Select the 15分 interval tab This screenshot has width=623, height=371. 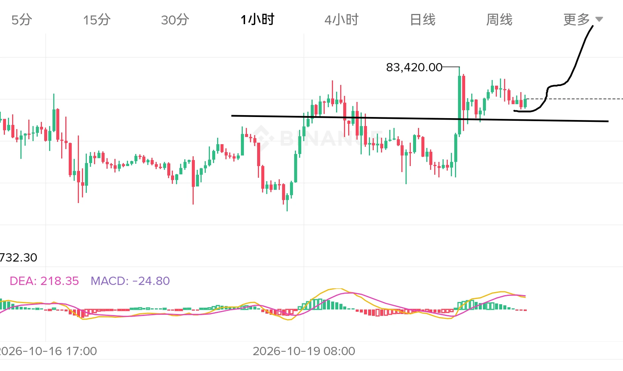coord(97,20)
